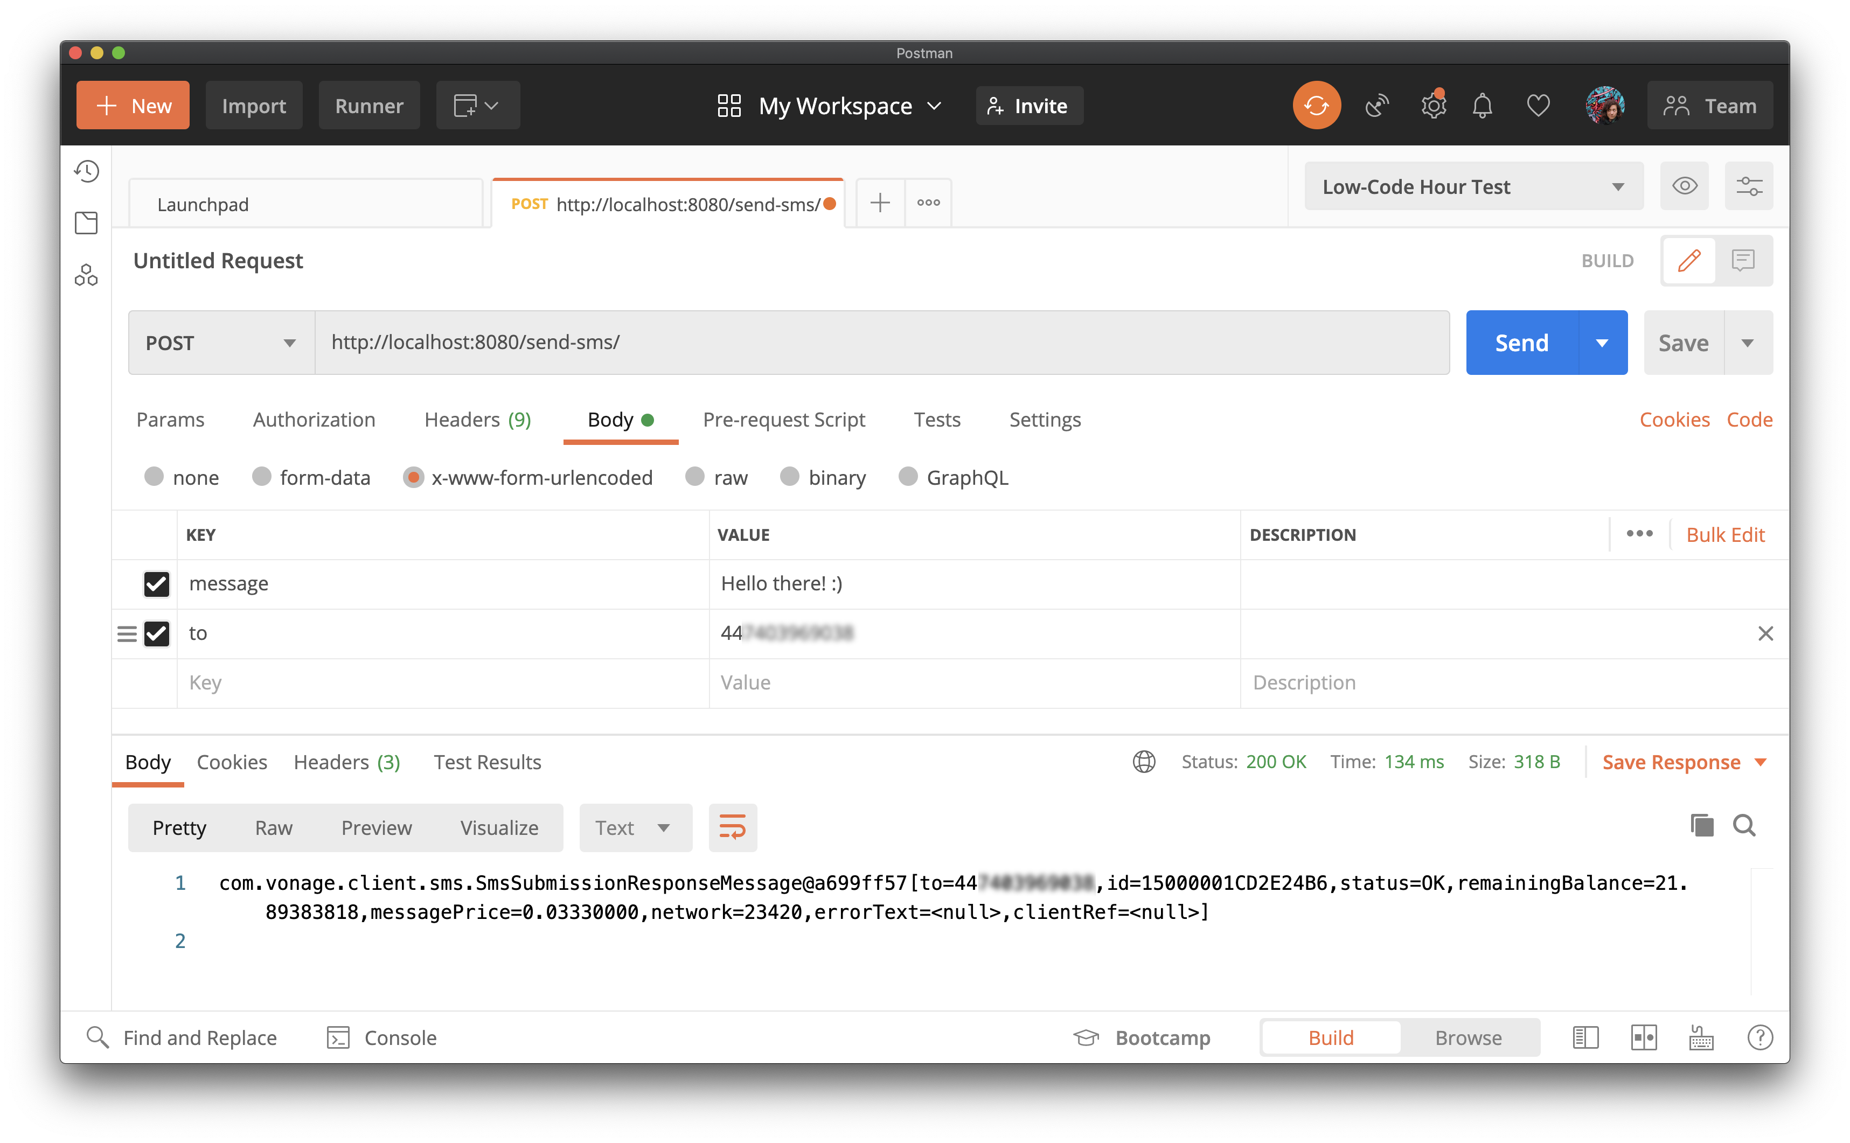Open the notifications bell
This screenshot has width=1850, height=1143.
point(1482,106)
